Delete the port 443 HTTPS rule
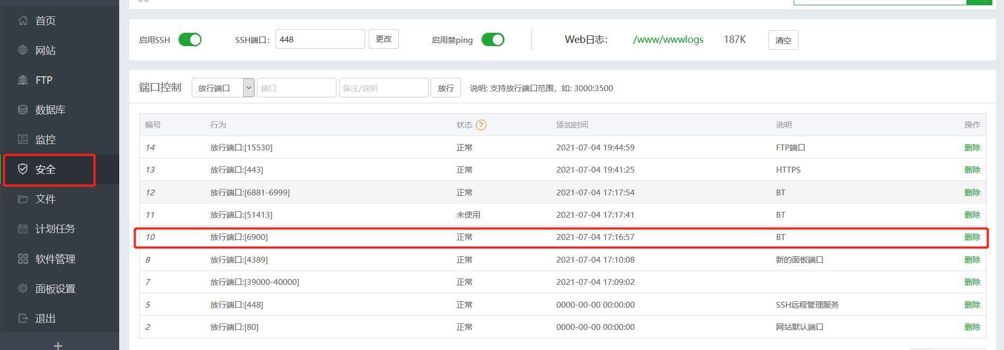The height and width of the screenshot is (350, 1004). [972, 170]
